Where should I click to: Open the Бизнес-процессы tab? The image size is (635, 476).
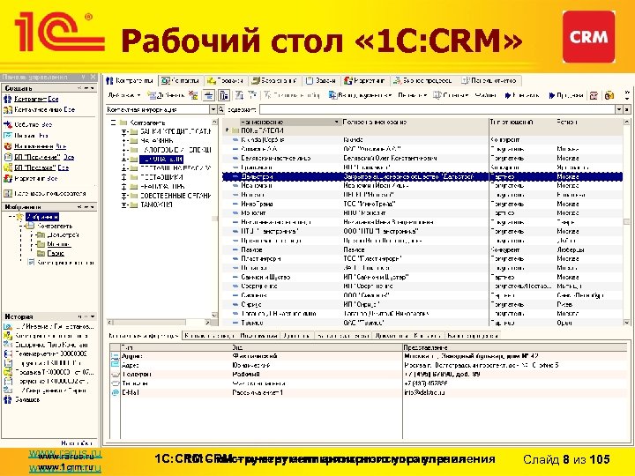pyautogui.click(x=423, y=80)
